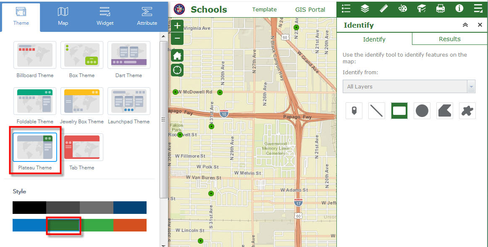This screenshot has width=488, height=247.
Task: Choose the light green style swatch
Action: point(97,225)
